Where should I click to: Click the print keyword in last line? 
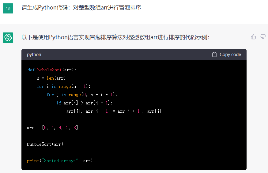point(33,161)
